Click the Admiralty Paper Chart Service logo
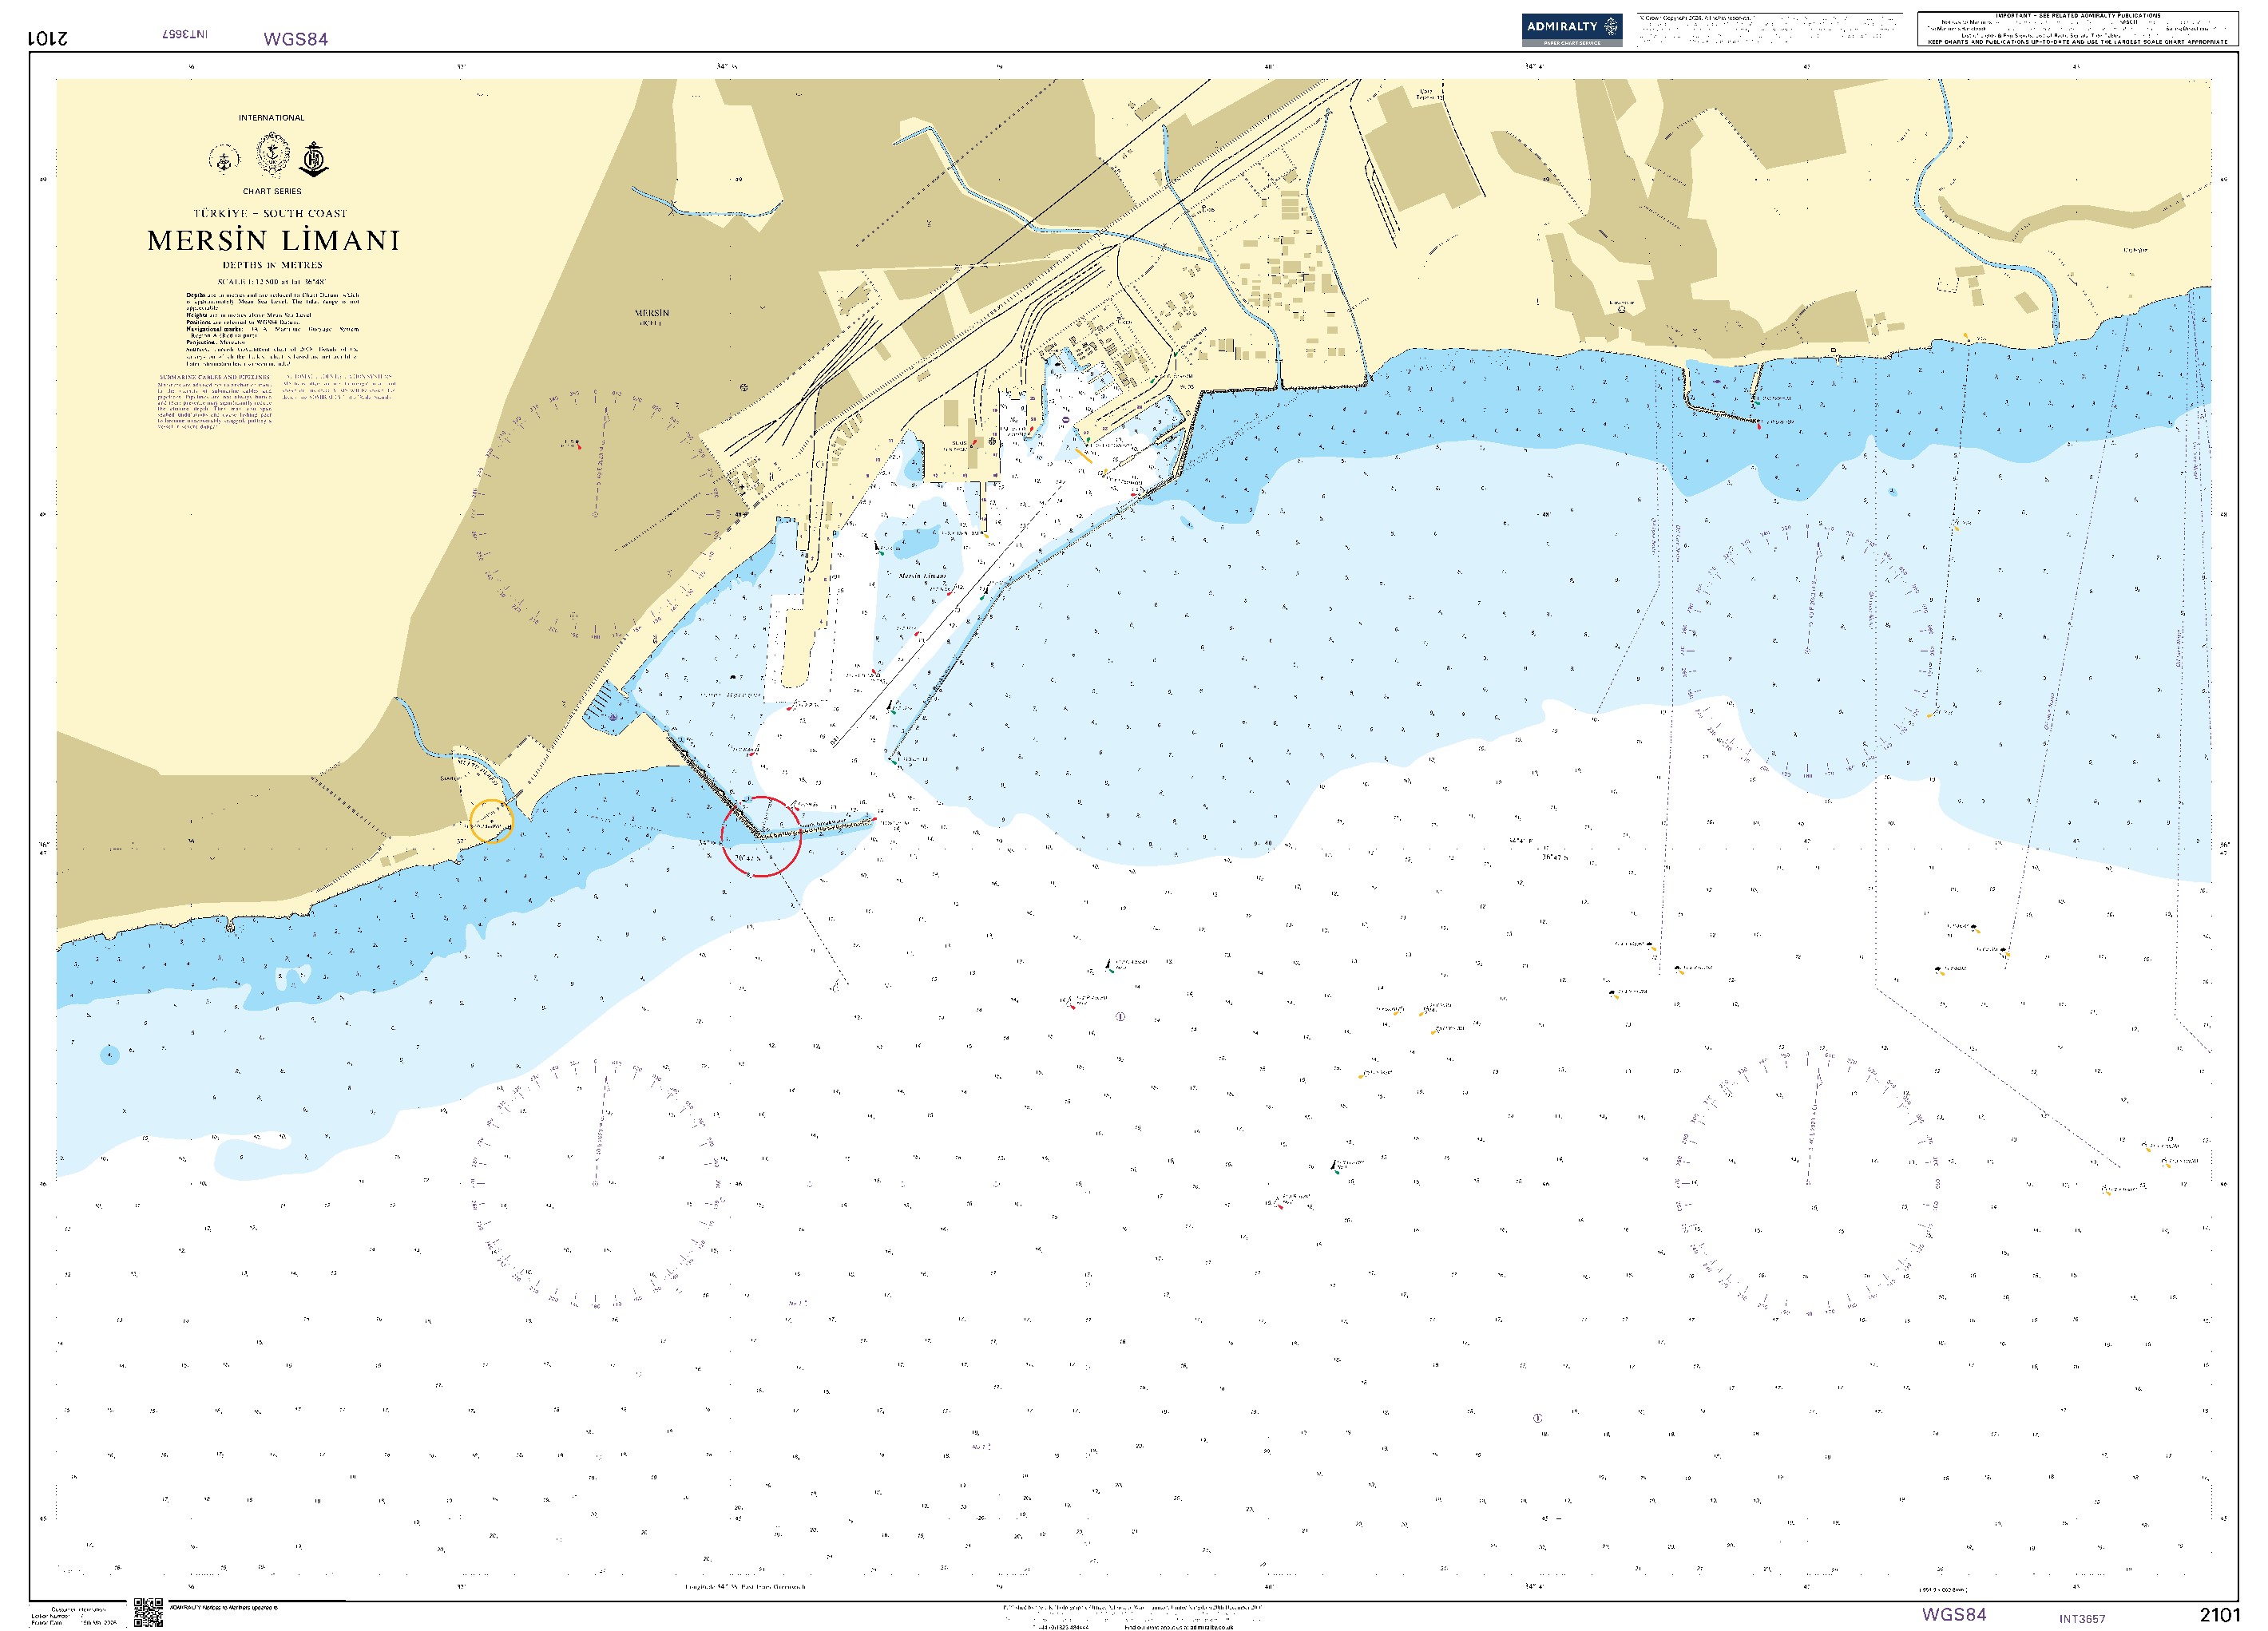Screen dimensions: 2268x1631 click(1571, 29)
